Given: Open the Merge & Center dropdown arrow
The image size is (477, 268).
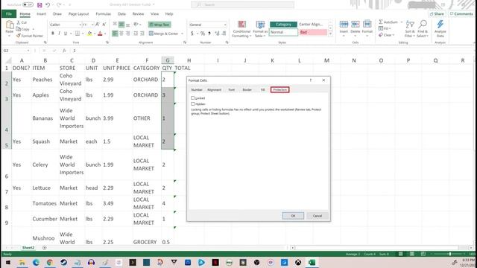Looking at the screenshot, I should pyautogui.click(x=182, y=33).
